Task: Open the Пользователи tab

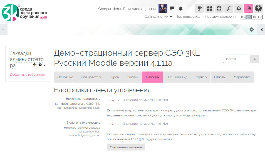Action: tap(91, 77)
